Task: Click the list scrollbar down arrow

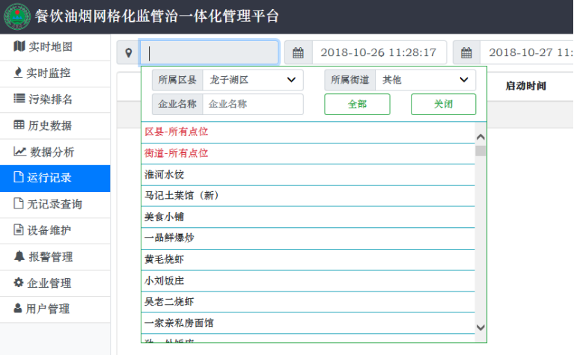Action: click(480, 327)
